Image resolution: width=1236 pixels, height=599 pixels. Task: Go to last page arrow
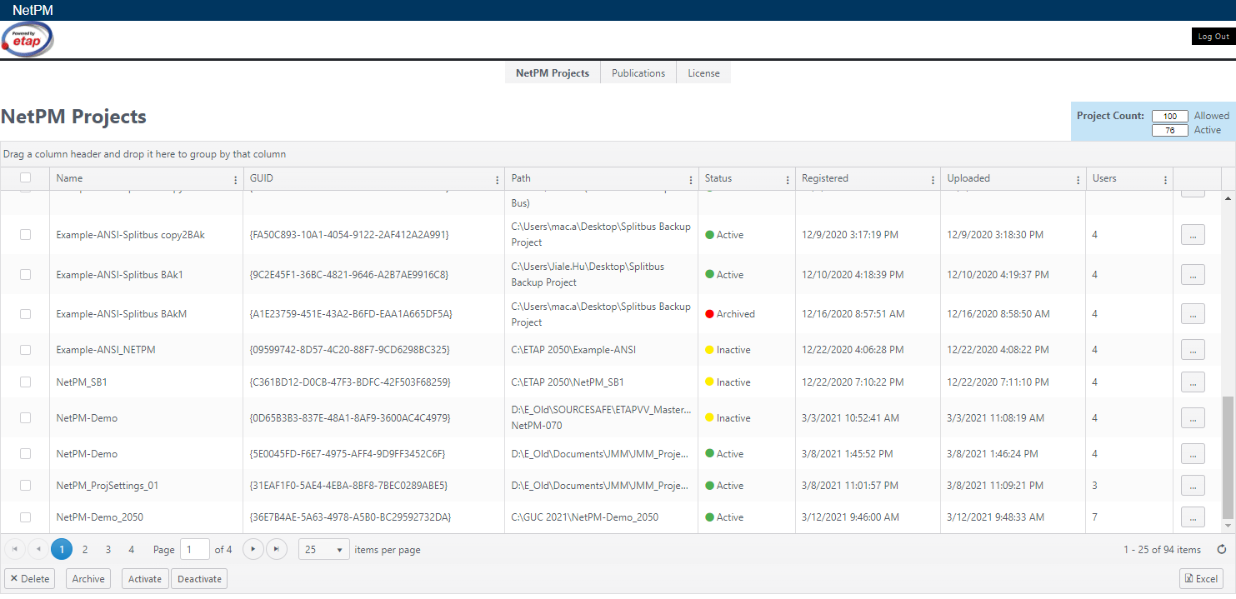(x=277, y=549)
